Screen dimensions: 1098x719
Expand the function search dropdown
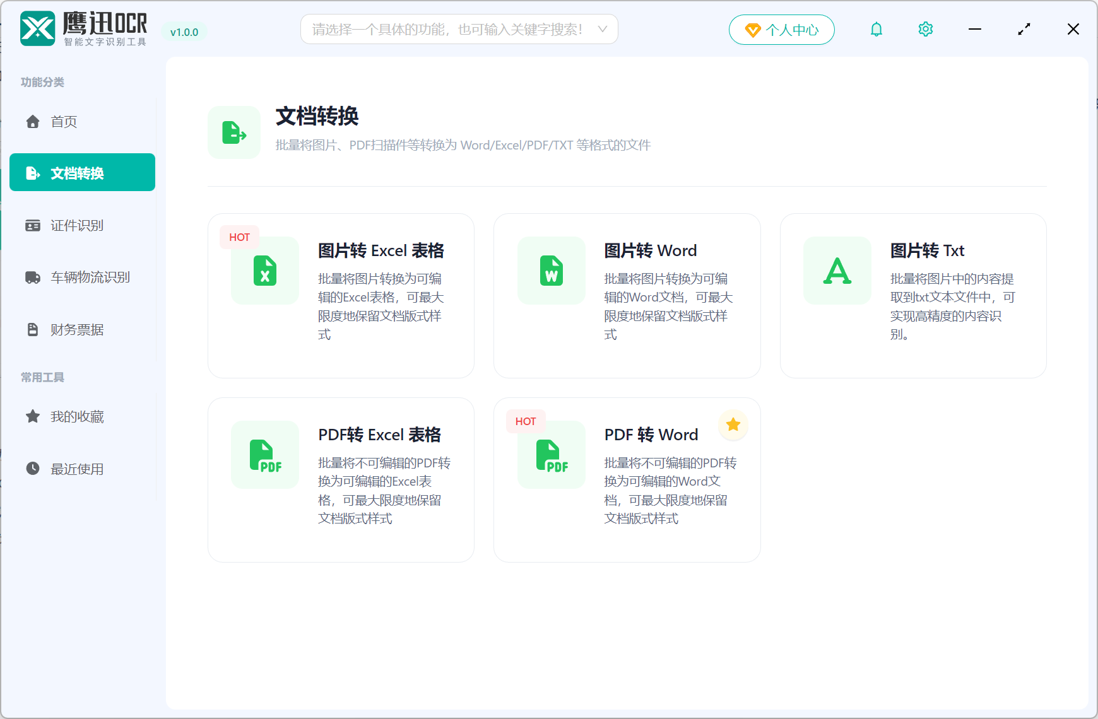coord(603,29)
